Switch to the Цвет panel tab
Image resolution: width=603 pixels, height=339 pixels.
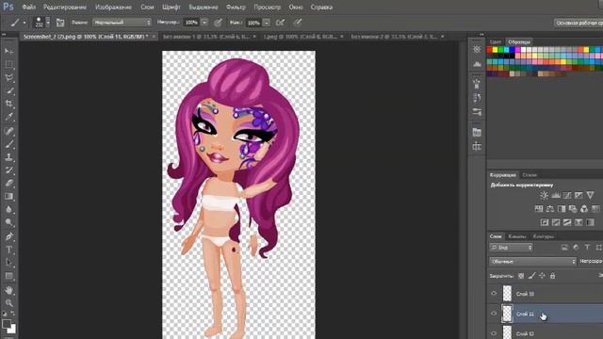(496, 41)
